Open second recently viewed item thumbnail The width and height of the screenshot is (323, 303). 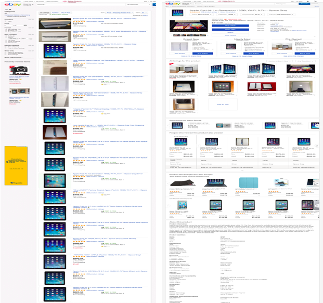click(x=19, y=91)
